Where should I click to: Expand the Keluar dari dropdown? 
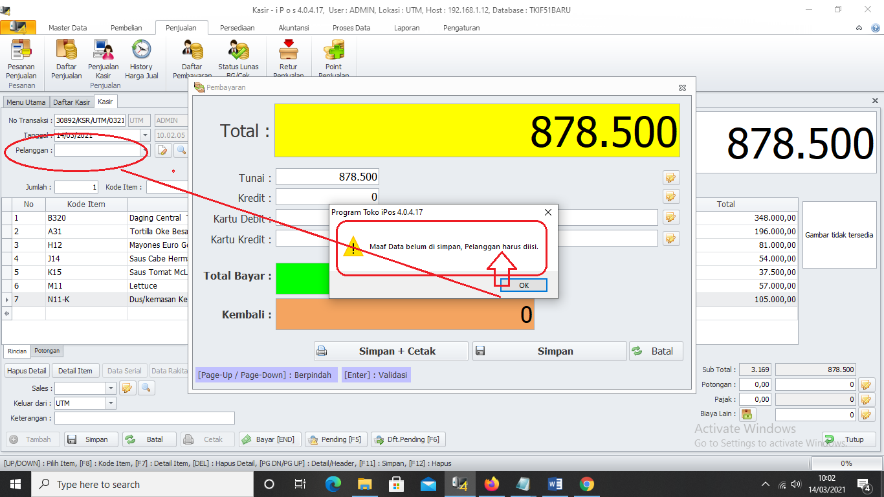(111, 403)
